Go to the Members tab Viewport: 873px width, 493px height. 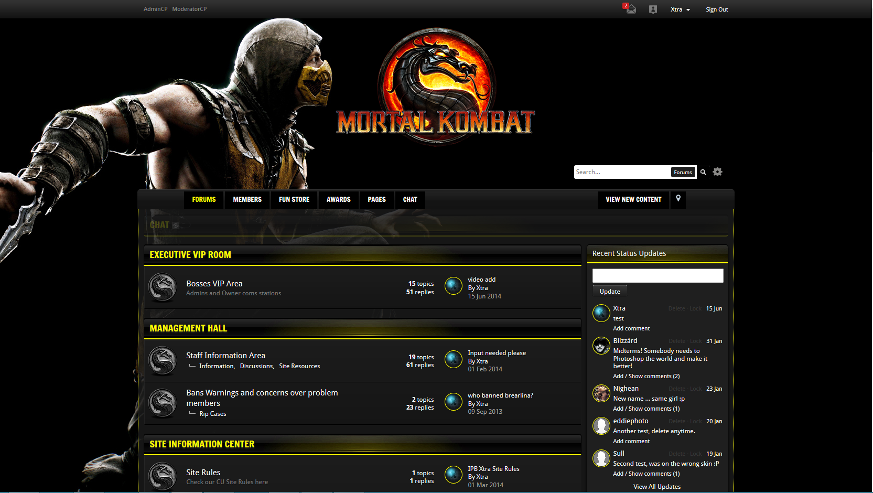[x=247, y=199]
